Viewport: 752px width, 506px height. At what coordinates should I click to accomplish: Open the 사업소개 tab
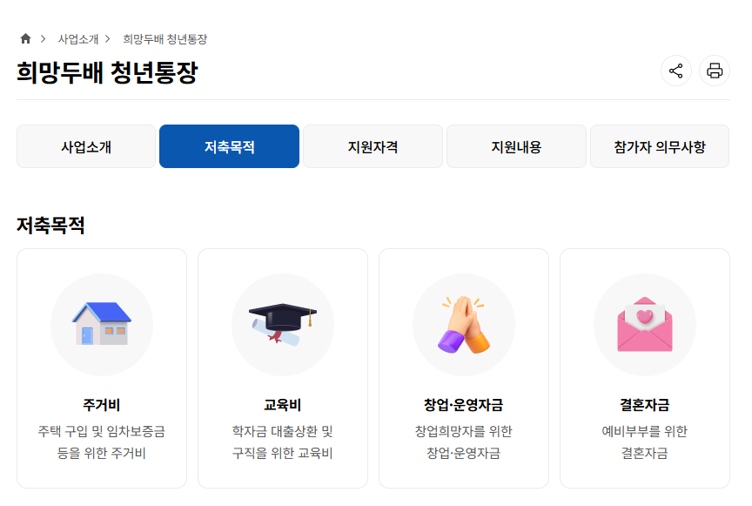coord(86,146)
